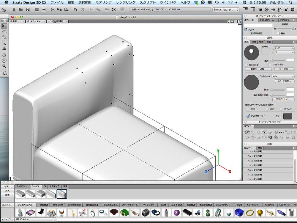
Task: Click the Open folder icon in toolbar
Action: (x=21, y=9)
